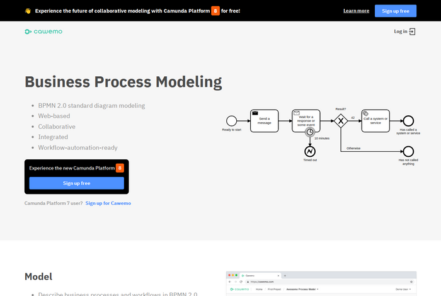Click Sign up free in the top banner
The image size is (441, 296).
[x=396, y=11]
